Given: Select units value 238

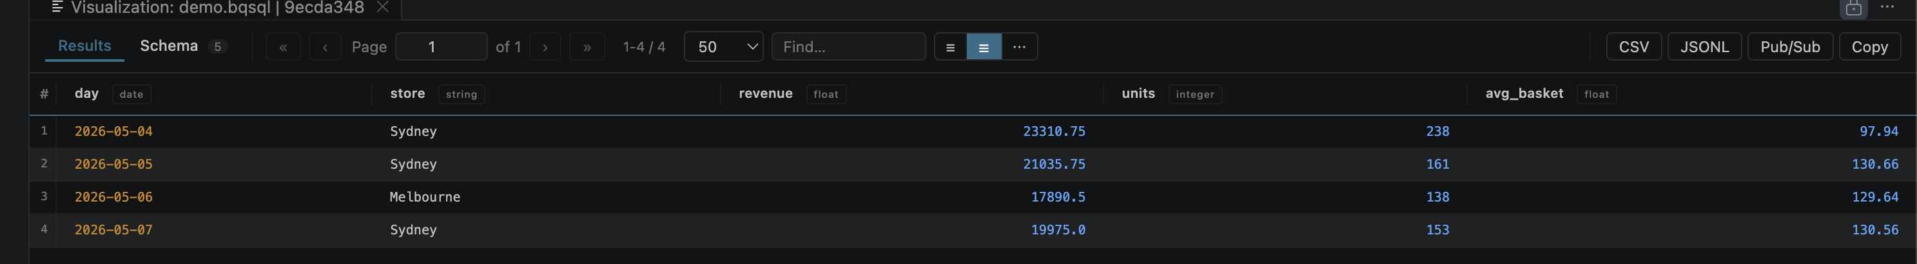Looking at the screenshot, I should tap(1437, 131).
